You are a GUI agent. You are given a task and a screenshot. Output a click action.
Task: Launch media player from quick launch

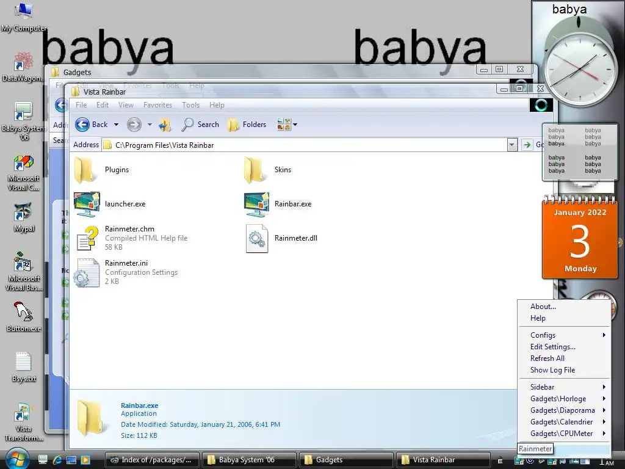[x=85, y=459]
